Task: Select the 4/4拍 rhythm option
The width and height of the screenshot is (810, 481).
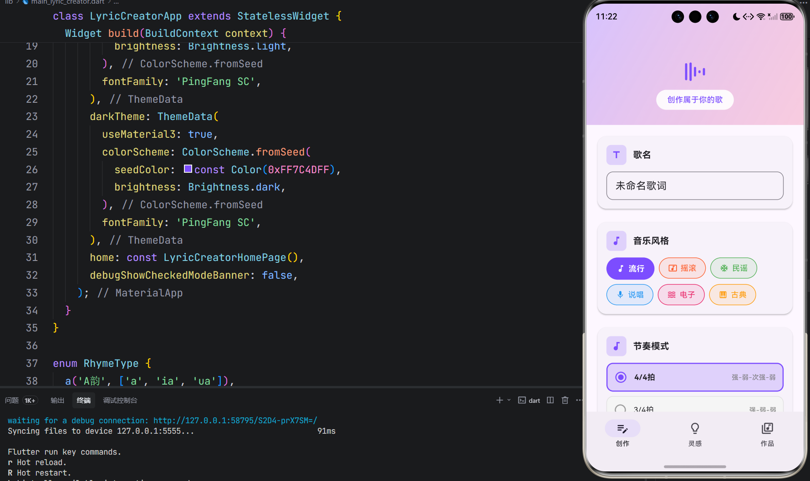Action: coord(695,377)
